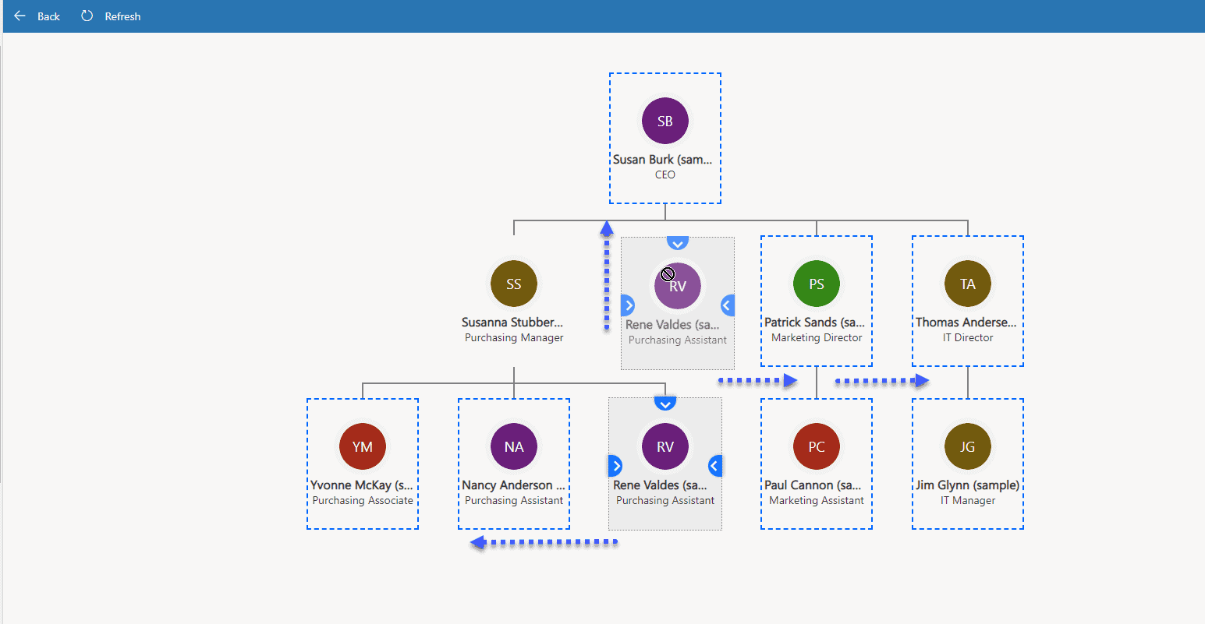The height and width of the screenshot is (624, 1205).
Task: Click "Rene Valdes (sa..." name in bottom row
Action: (660, 485)
